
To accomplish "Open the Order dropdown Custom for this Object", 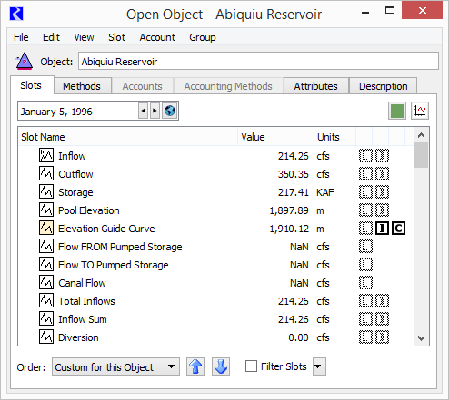I will 115,366.
